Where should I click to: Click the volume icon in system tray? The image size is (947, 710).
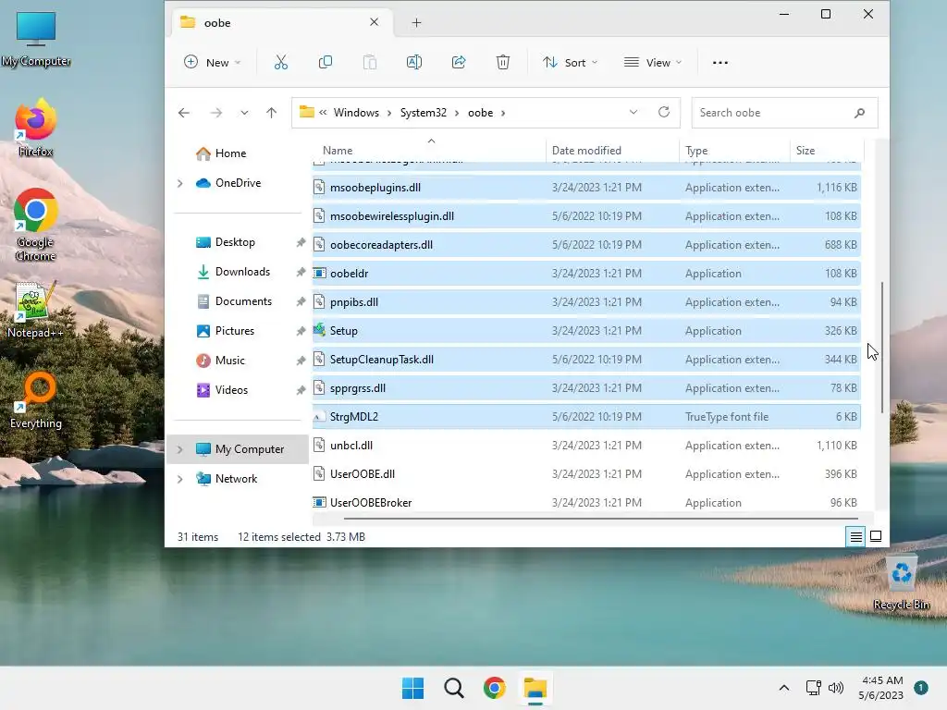836,688
